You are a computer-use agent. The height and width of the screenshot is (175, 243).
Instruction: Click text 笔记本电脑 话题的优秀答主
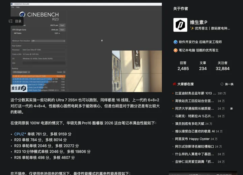coord(198,50)
